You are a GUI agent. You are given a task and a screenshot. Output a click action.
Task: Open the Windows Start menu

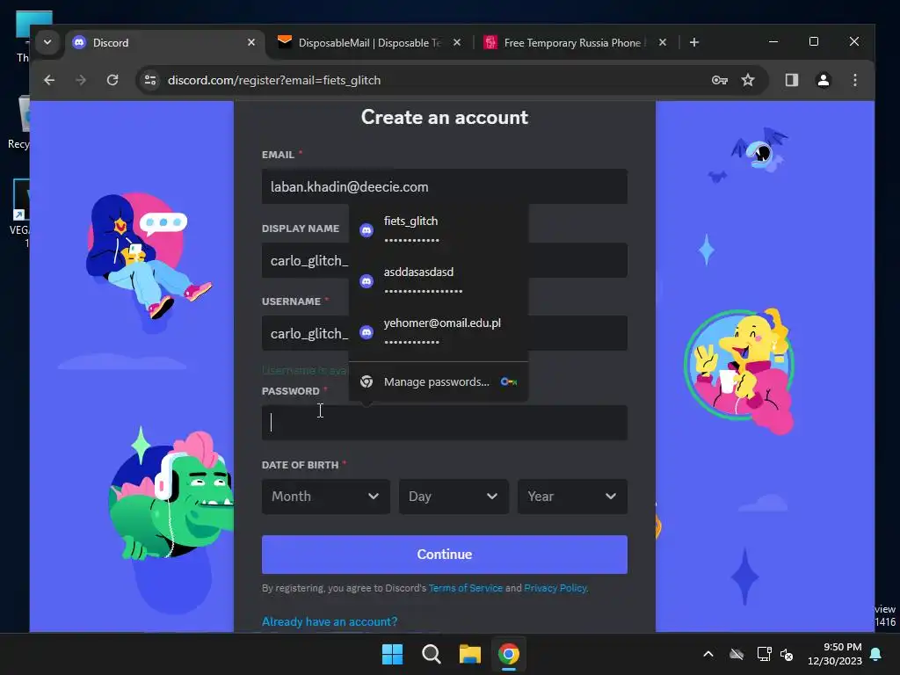[393, 654]
